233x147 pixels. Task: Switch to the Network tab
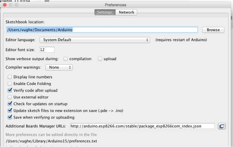126,12
